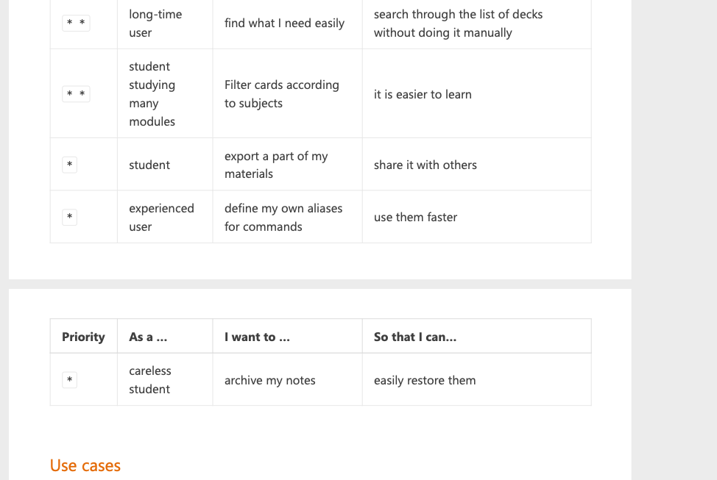Click 'define my own aliases for commands' text

[283, 218]
